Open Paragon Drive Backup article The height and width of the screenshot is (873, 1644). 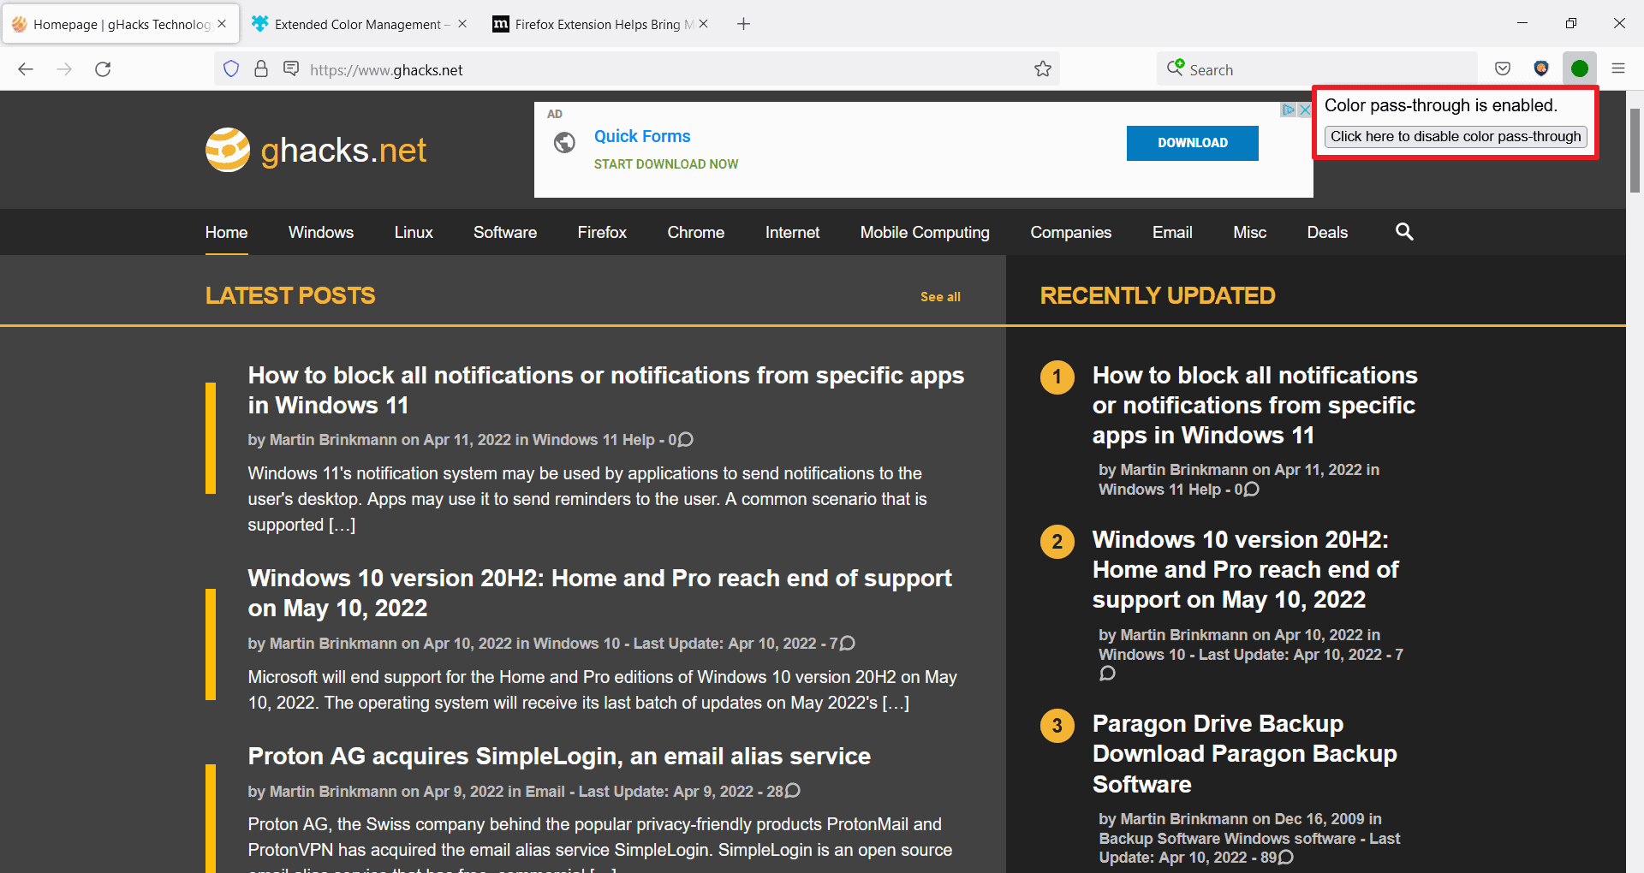point(1244,754)
